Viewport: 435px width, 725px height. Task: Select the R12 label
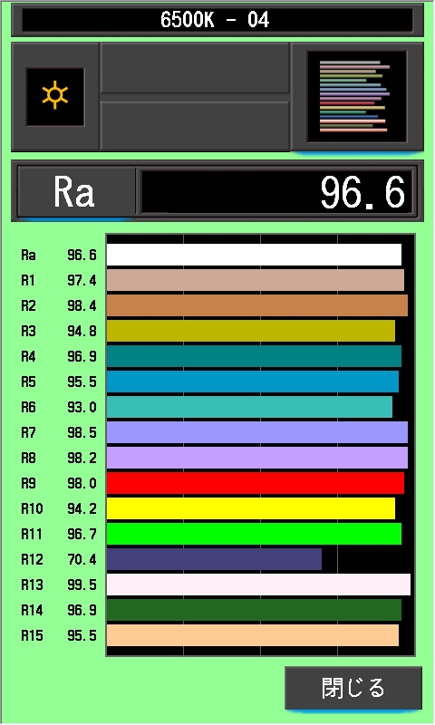point(32,559)
